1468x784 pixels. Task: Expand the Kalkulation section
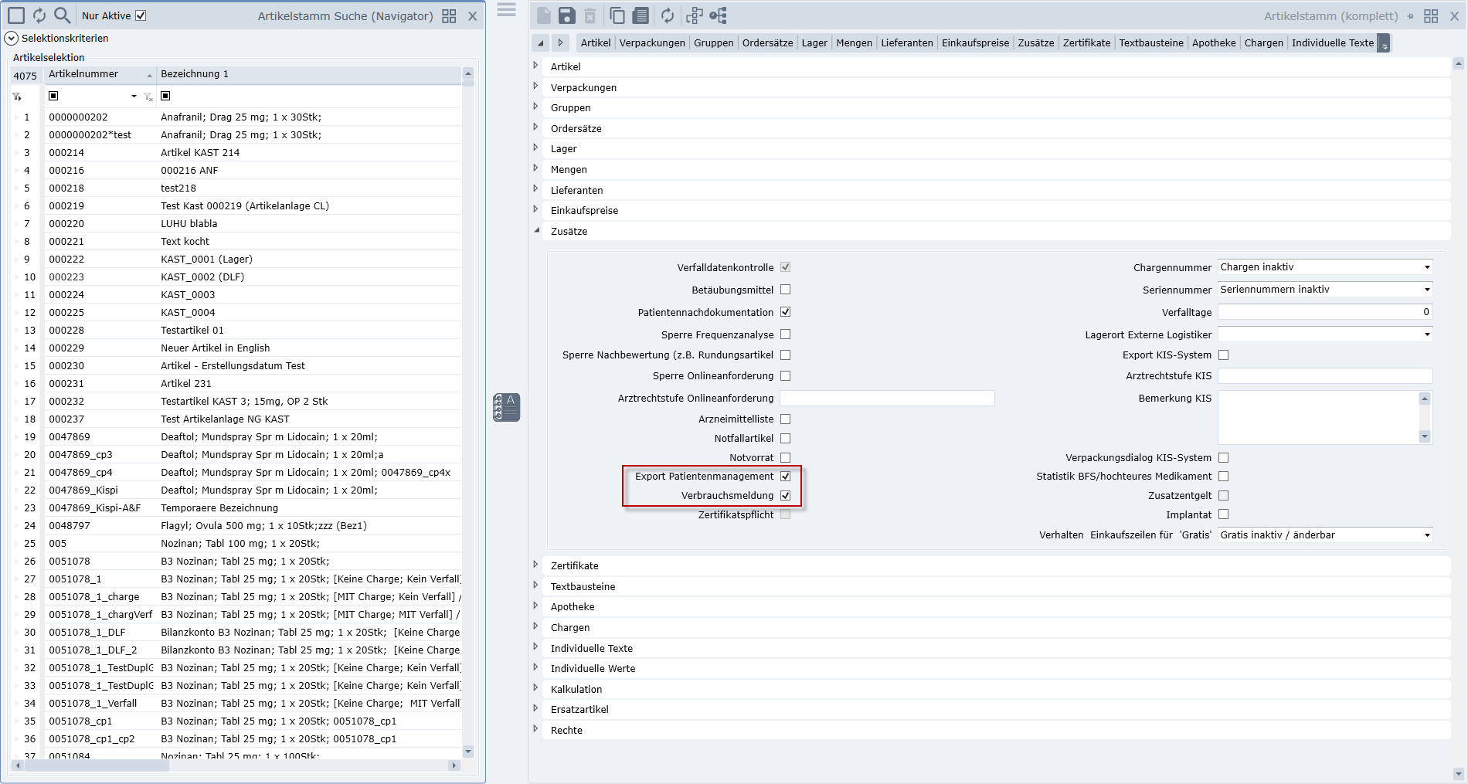click(x=536, y=688)
